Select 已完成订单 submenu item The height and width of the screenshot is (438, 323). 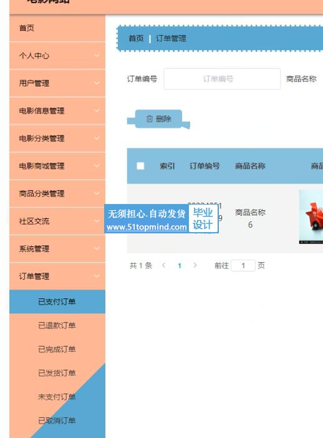[x=57, y=349]
